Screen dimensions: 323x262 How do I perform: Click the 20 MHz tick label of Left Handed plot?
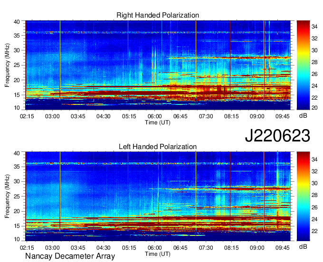[x=17, y=211]
